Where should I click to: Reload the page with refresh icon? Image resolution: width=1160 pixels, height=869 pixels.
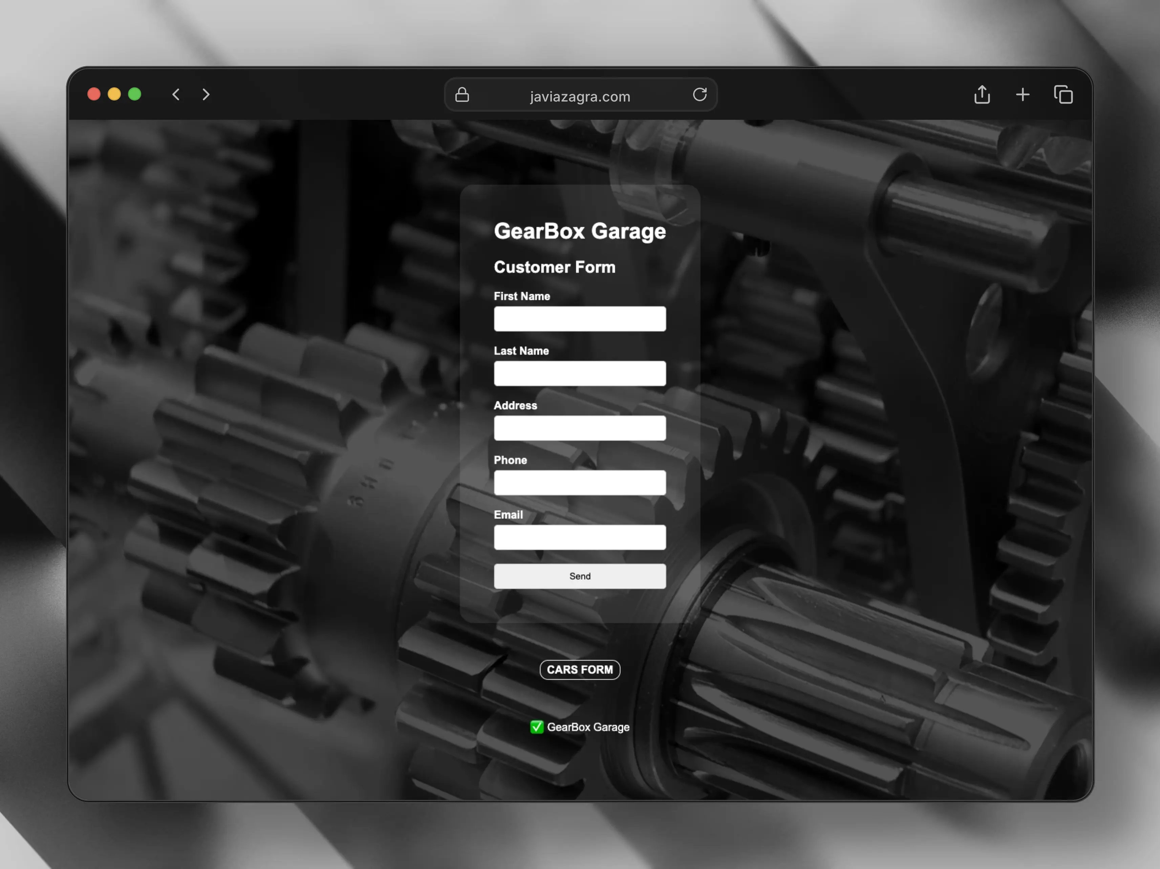[700, 95]
